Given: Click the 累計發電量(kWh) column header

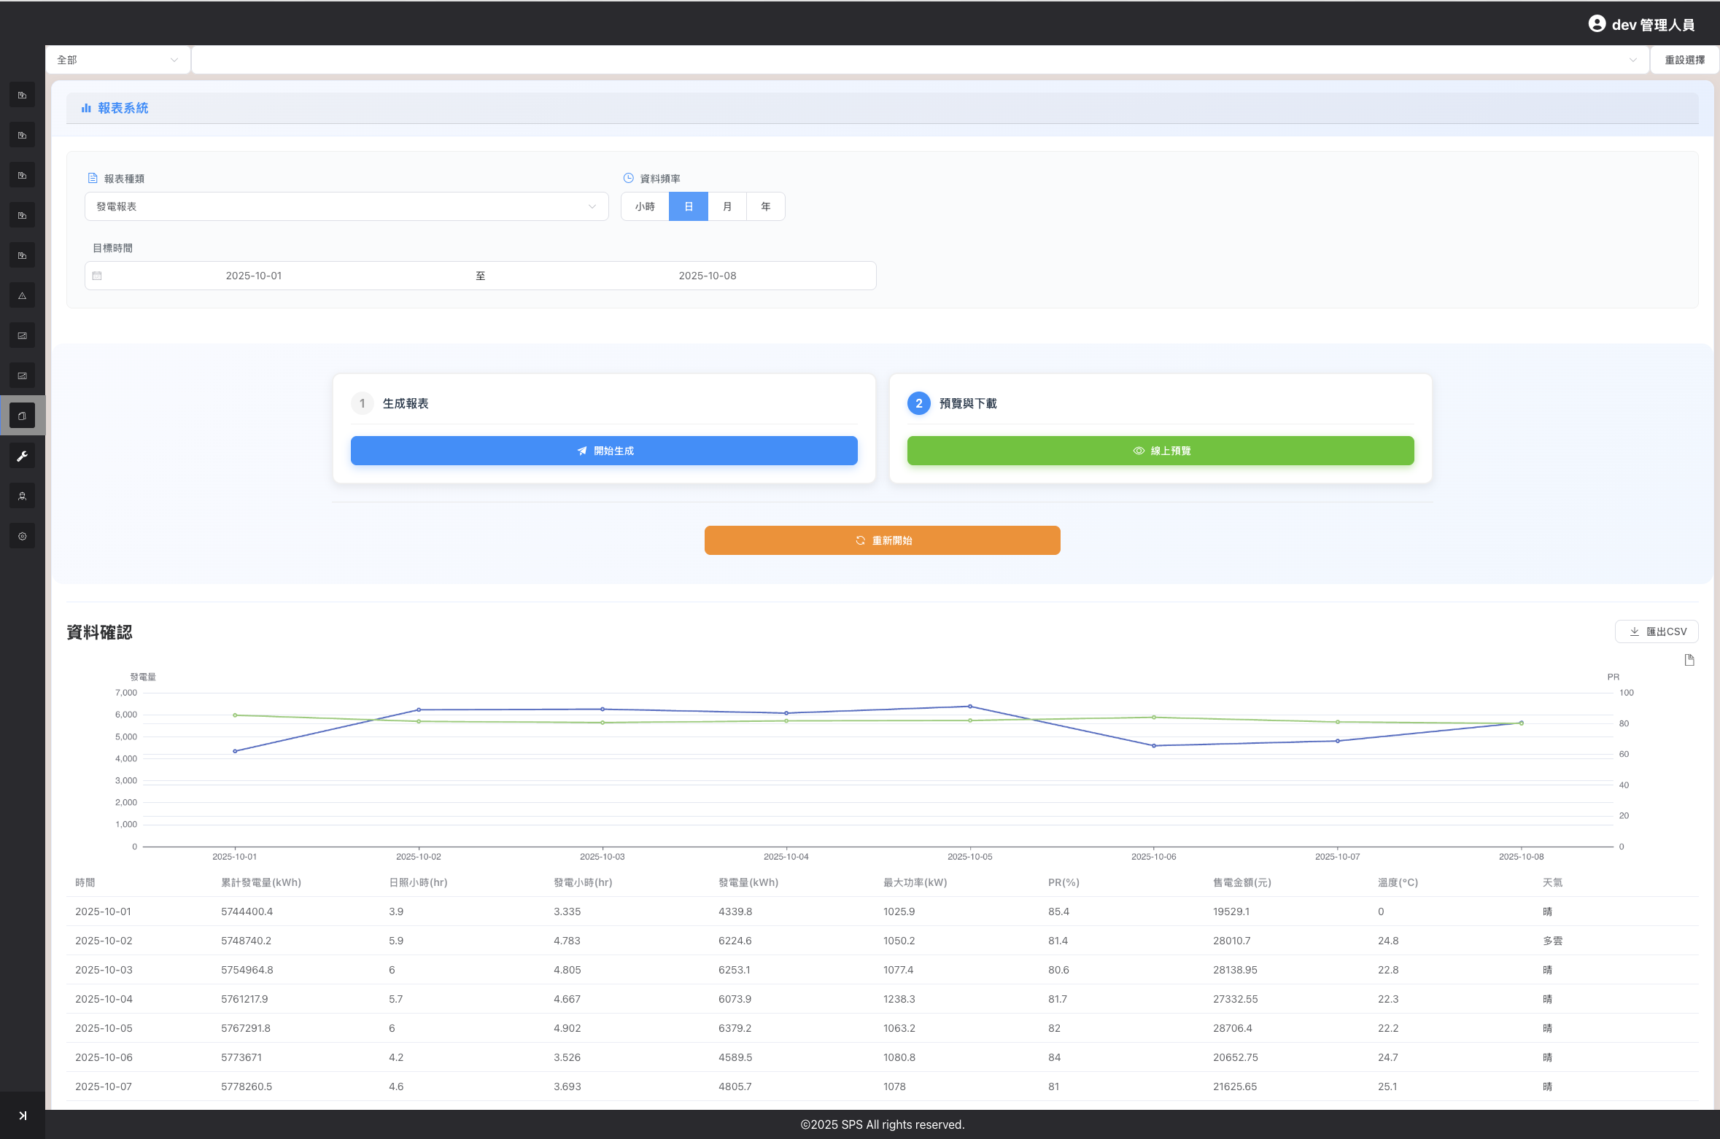Looking at the screenshot, I should [x=261, y=882].
